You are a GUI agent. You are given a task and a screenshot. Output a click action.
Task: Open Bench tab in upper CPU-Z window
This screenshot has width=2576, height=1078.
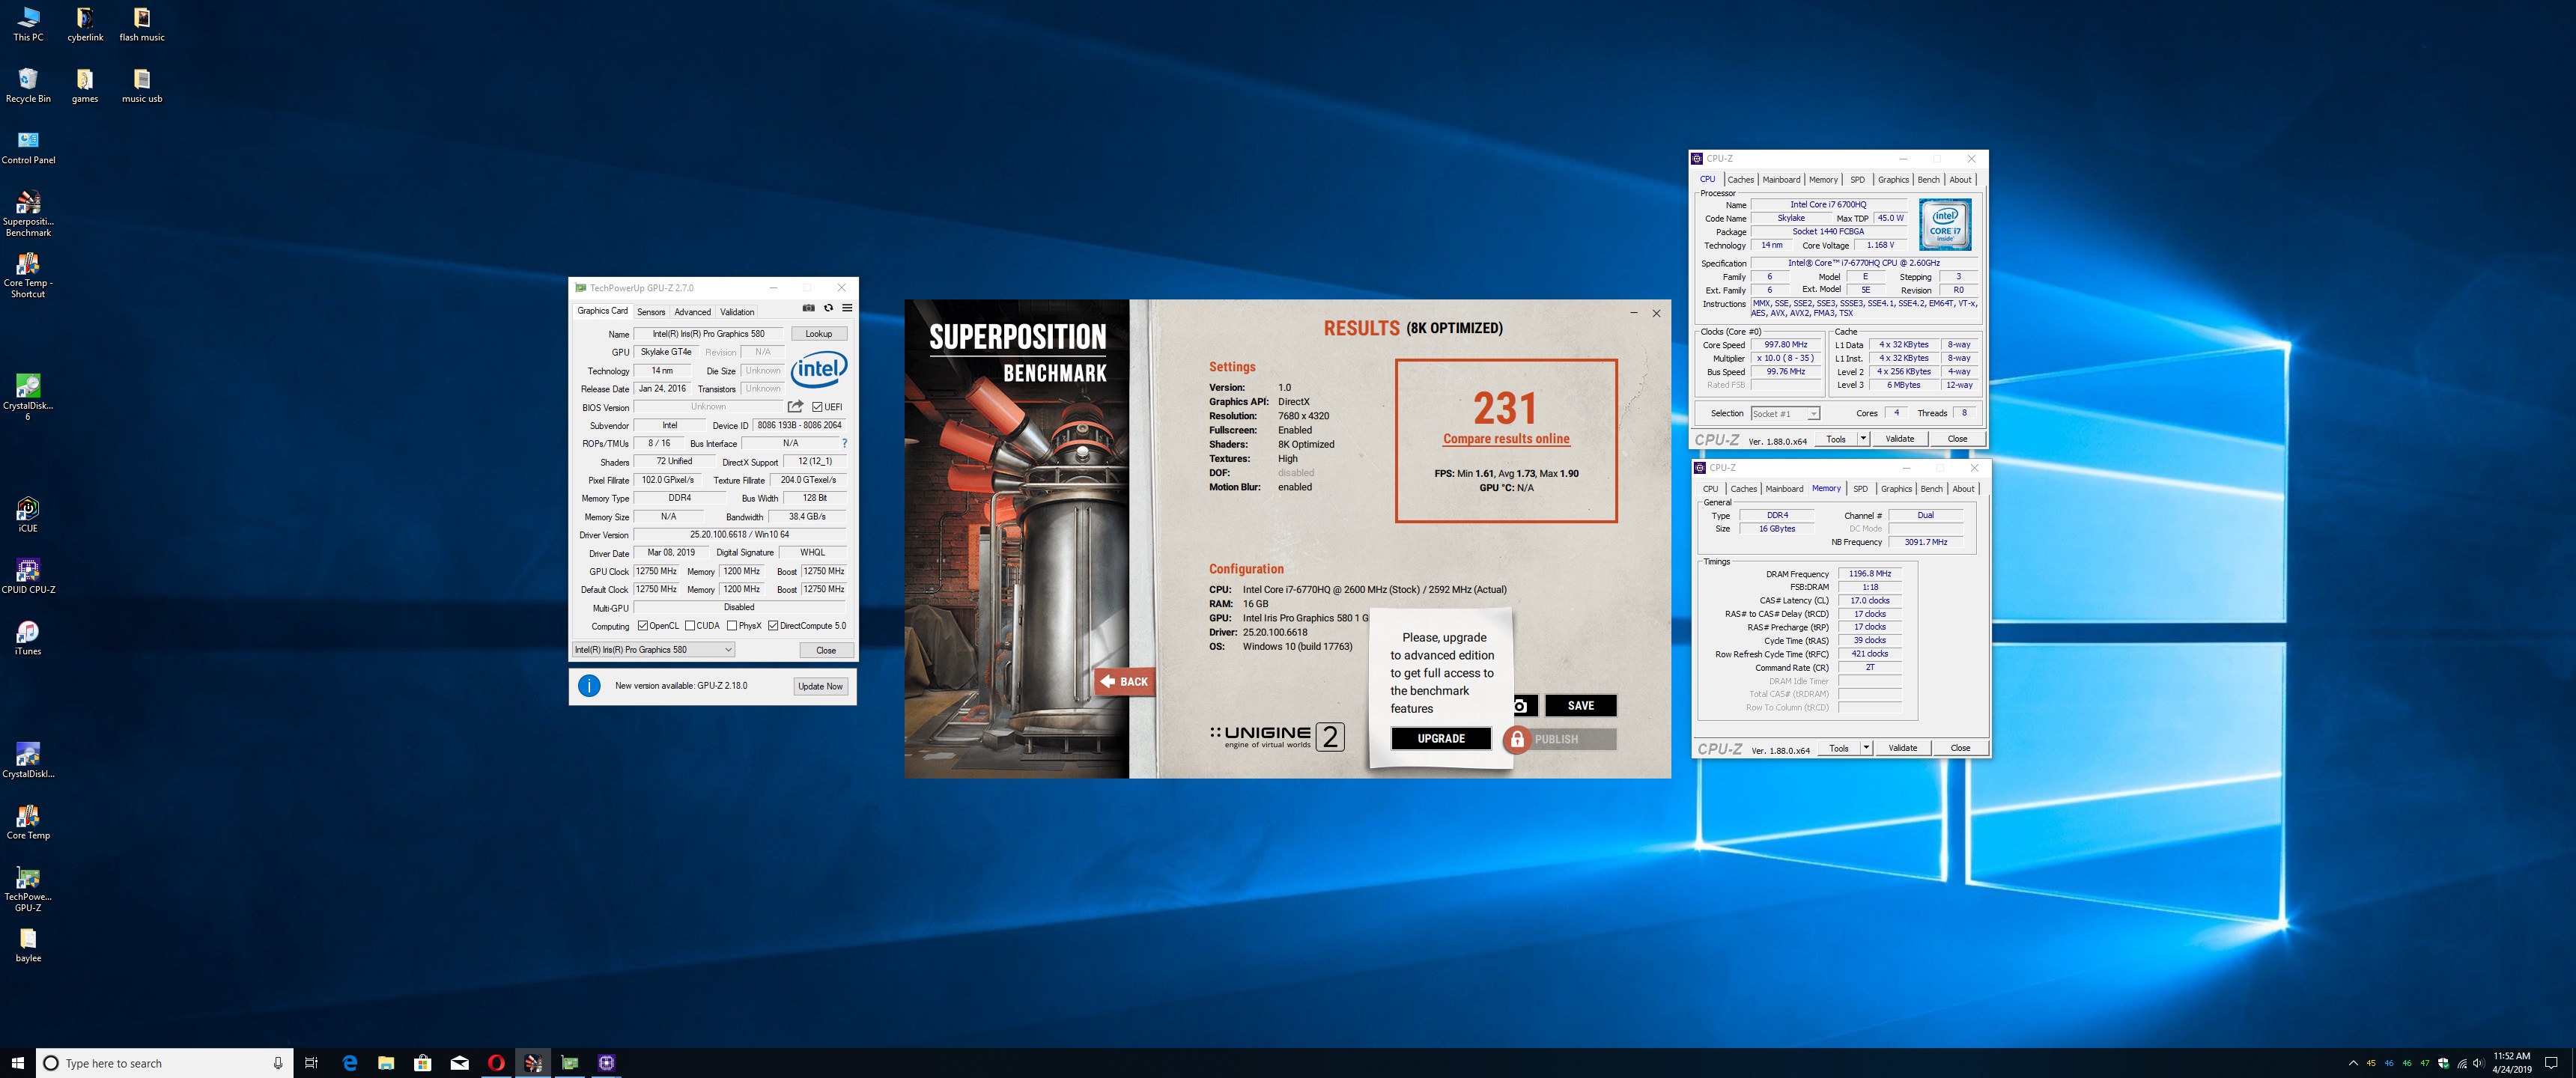pos(1928,180)
